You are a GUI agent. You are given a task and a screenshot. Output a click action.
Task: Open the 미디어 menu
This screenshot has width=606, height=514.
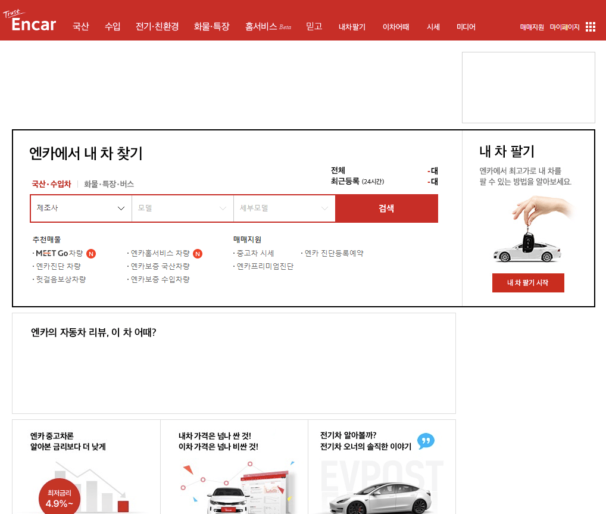pos(466,27)
